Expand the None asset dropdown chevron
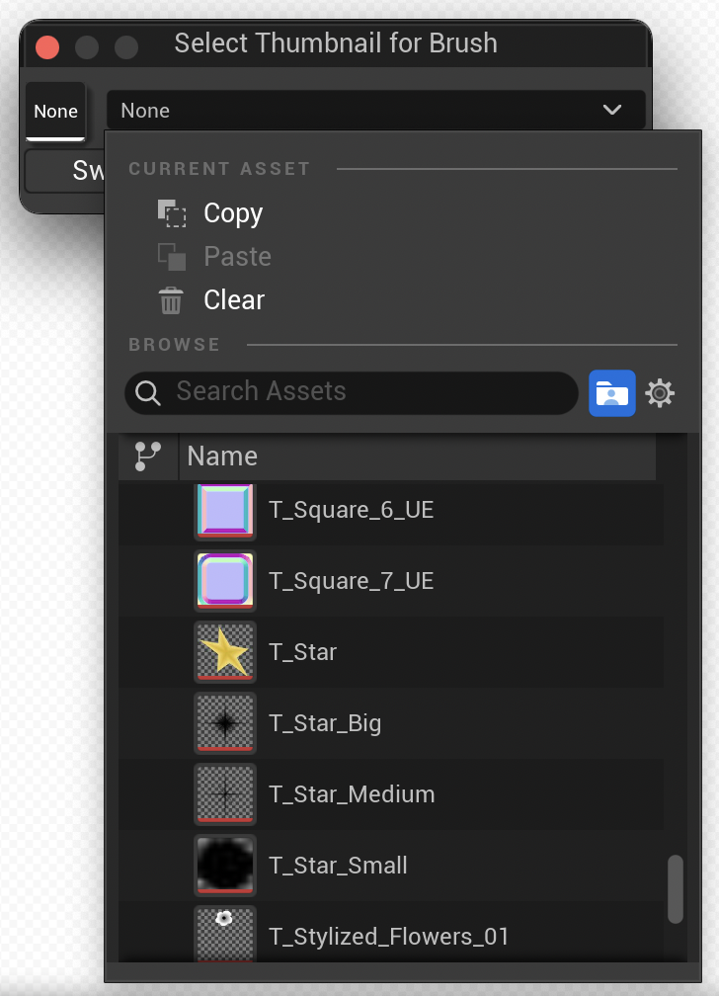The height and width of the screenshot is (996, 719). pos(612,110)
